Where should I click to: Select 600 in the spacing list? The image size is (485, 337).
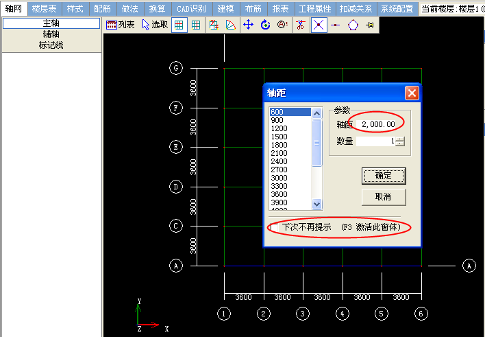click(x=290, y=112)
